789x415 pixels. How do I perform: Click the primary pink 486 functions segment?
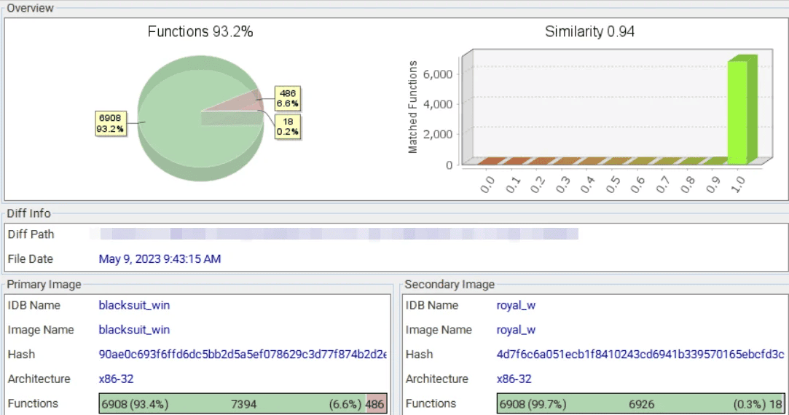point(377,404)
